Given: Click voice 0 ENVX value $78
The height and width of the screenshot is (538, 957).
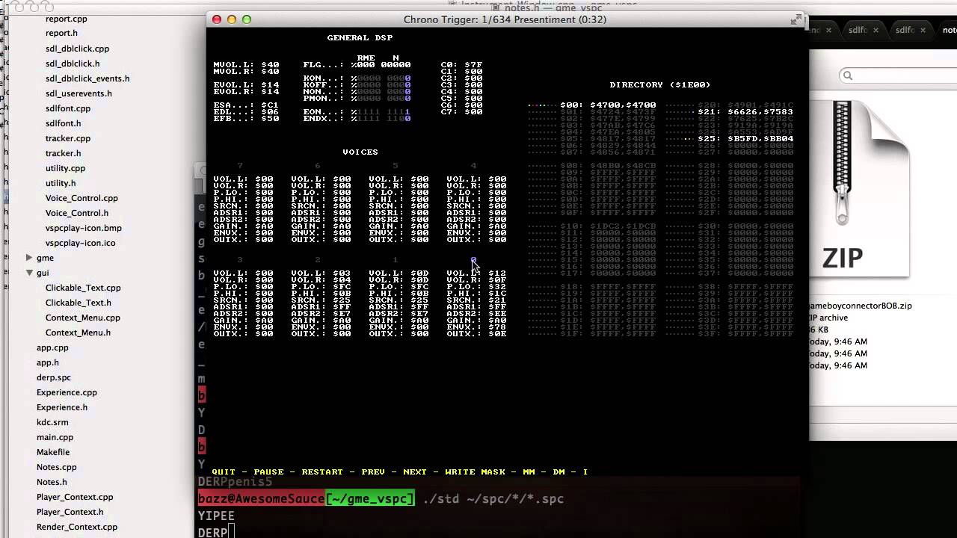Looking at the screenshot, I should [x=497, y=327].
